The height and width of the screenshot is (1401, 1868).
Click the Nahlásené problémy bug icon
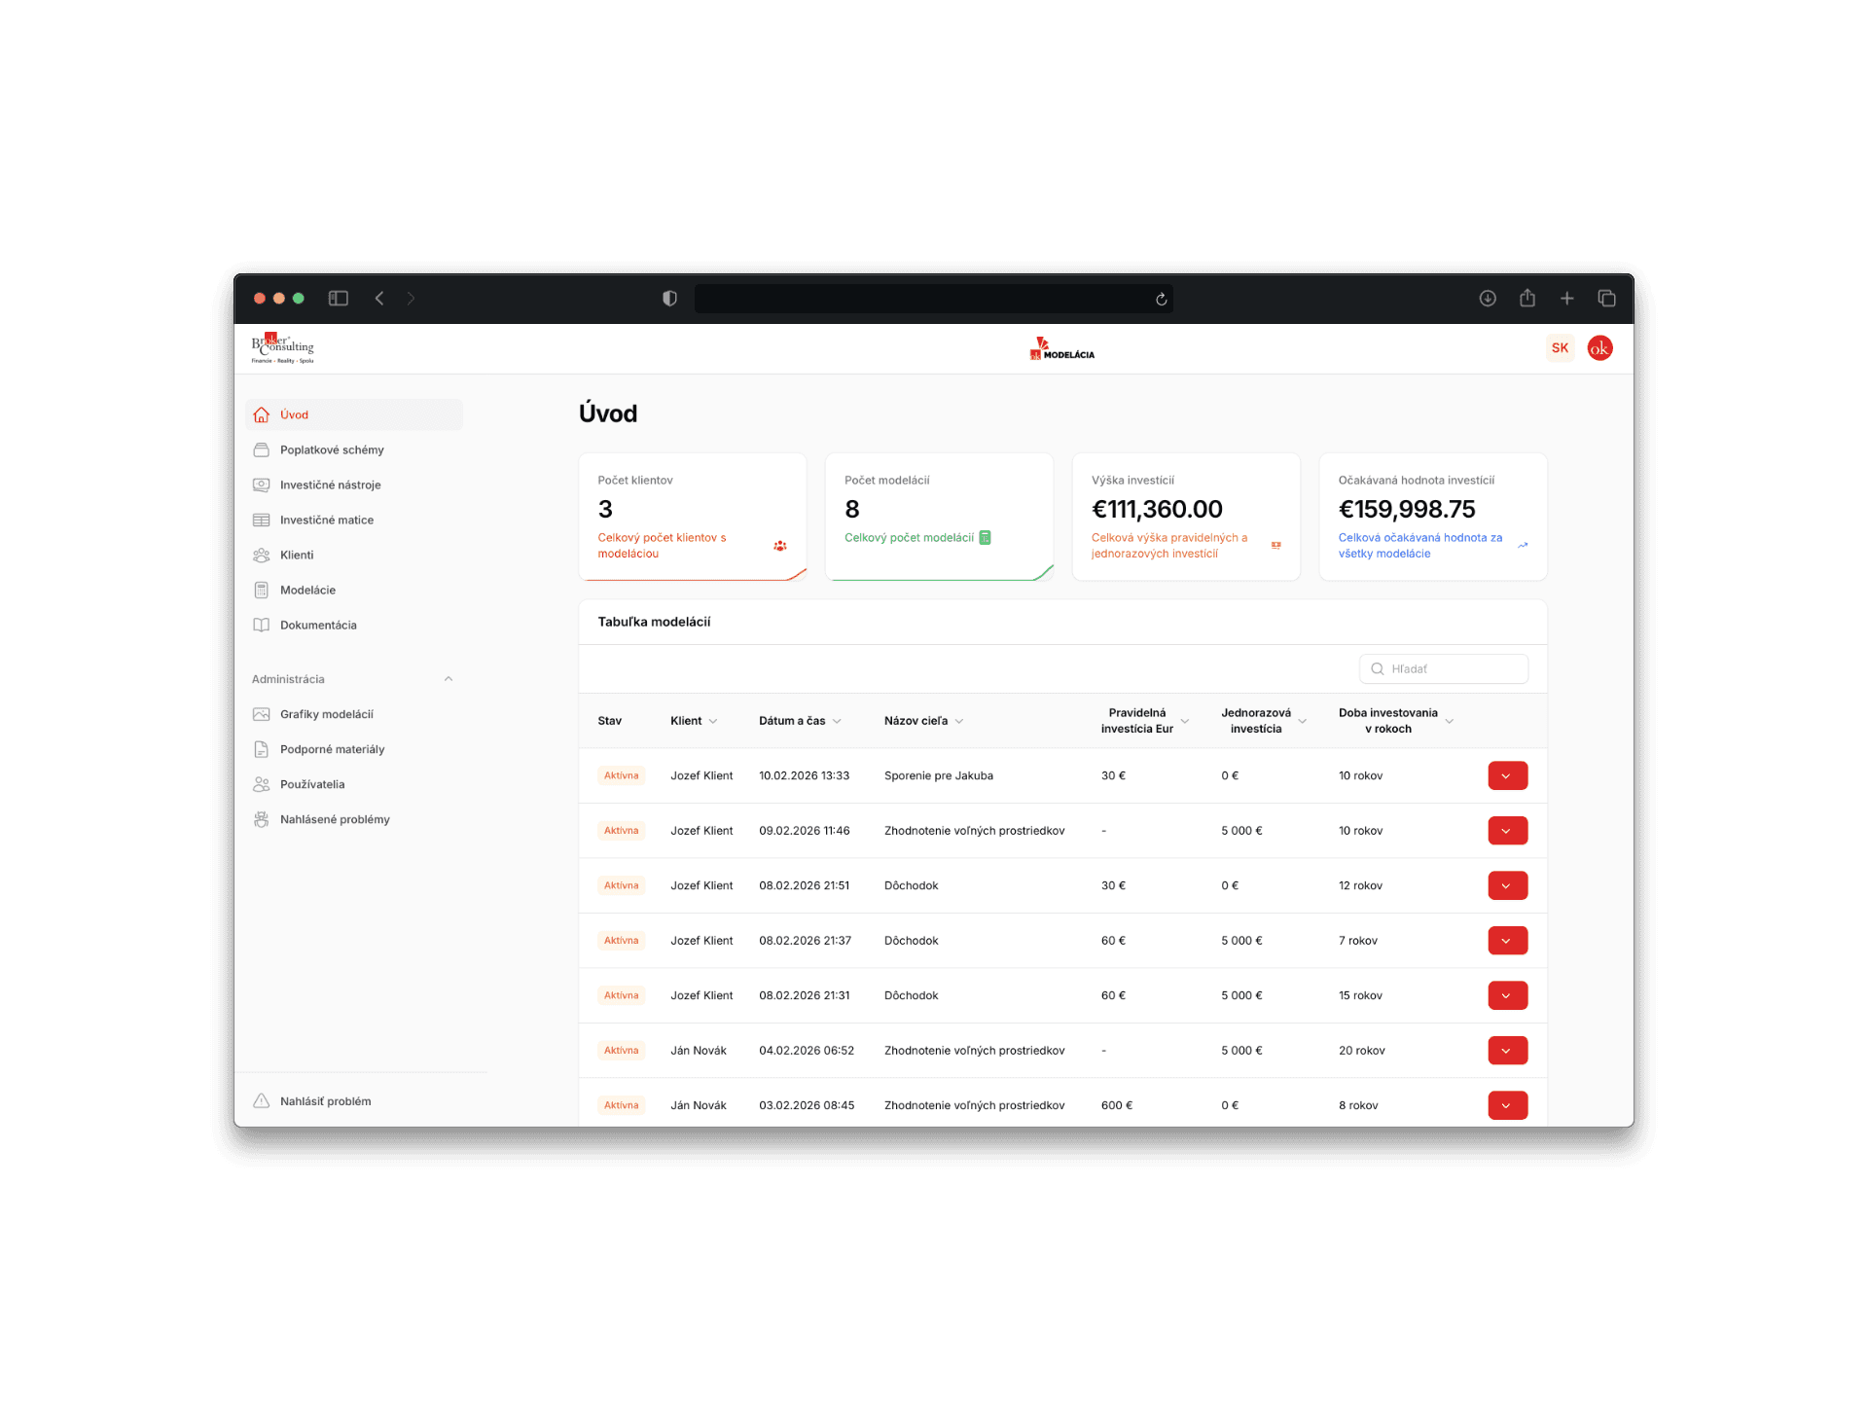pyautogui.click(x=261, y=819)
